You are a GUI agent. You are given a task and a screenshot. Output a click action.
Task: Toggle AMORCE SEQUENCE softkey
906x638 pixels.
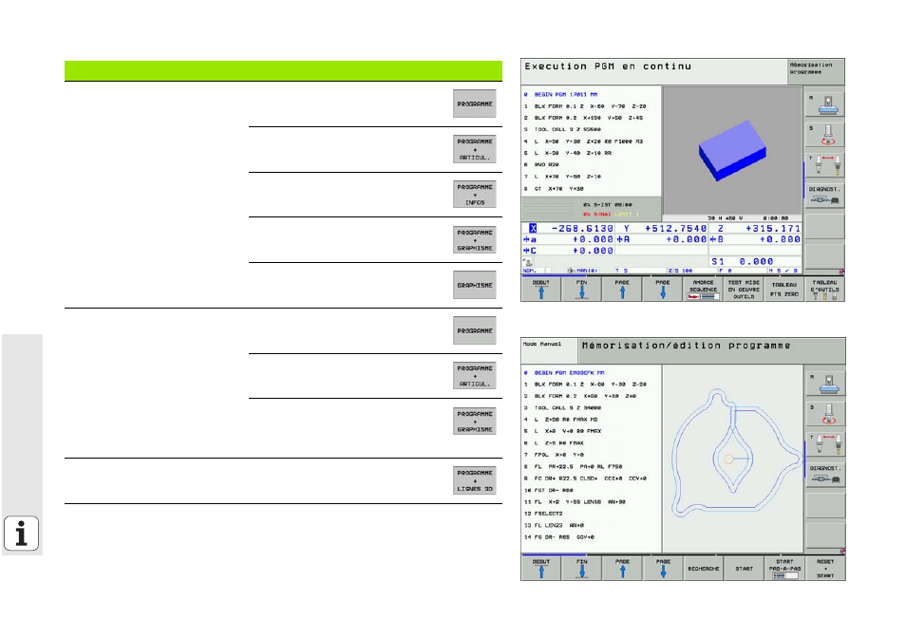(703, 289)
